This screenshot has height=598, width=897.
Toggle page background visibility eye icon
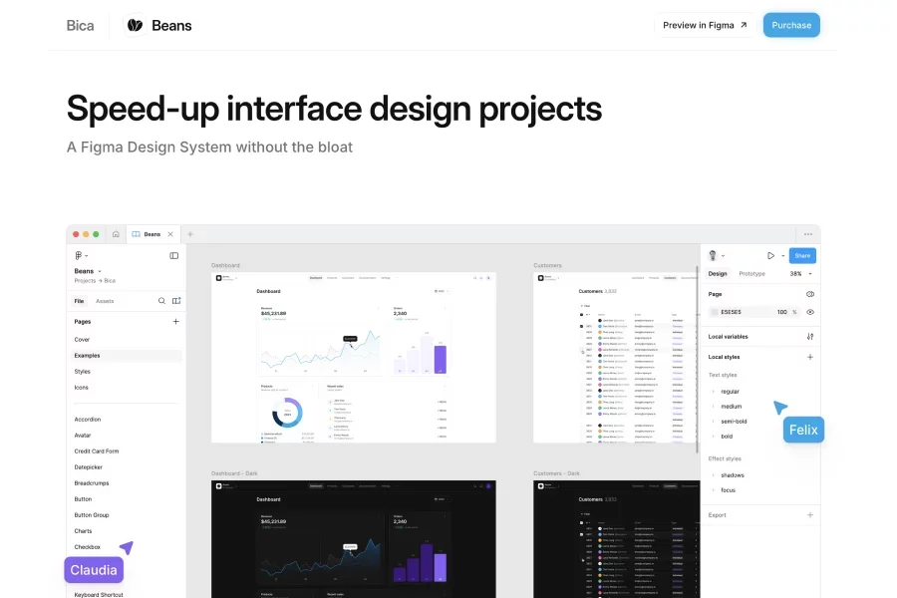pyautogui.click(x=810, y=312)
